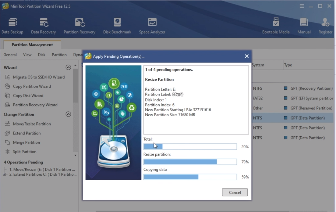Click the sidebar scroll up arrow

75,65
